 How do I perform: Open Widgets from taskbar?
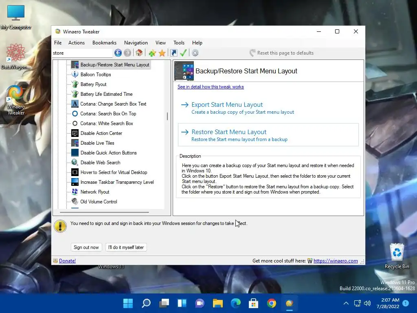pos(182,303)
